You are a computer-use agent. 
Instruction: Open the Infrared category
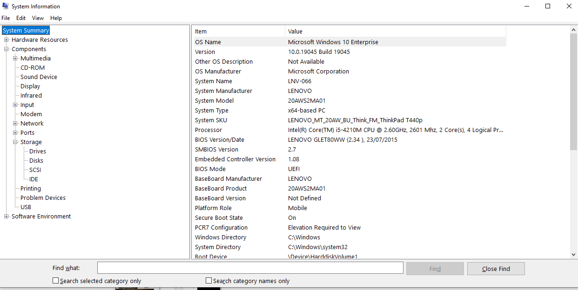pyautogui.click(x=31, y=96)
